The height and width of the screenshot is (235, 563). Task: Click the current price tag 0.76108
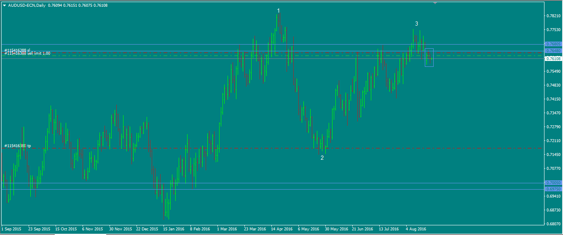552,59
